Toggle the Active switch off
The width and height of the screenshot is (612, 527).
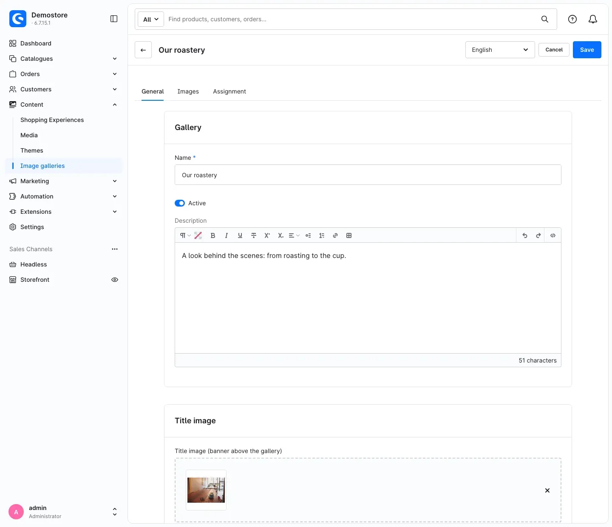point(180,203)
